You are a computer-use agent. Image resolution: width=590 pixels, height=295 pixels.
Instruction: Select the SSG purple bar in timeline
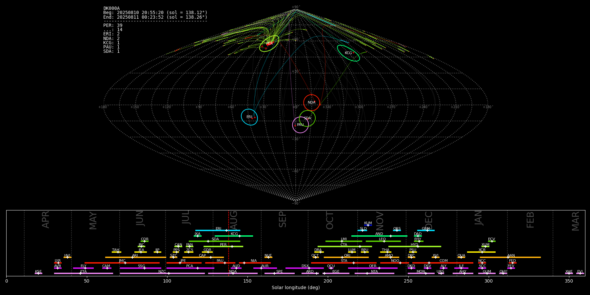(x=141, y=268)
